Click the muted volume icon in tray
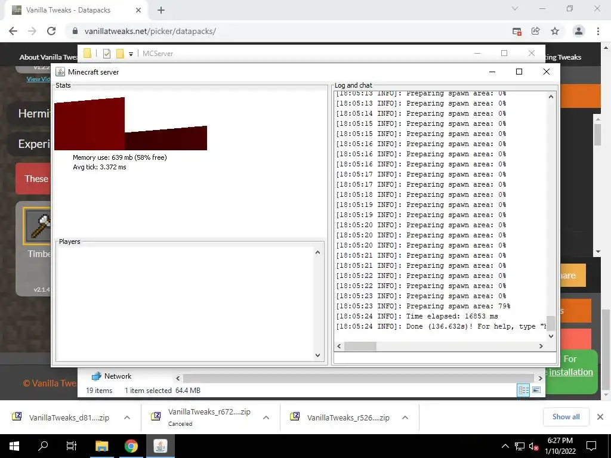611x458 pixels. (533, 446)
